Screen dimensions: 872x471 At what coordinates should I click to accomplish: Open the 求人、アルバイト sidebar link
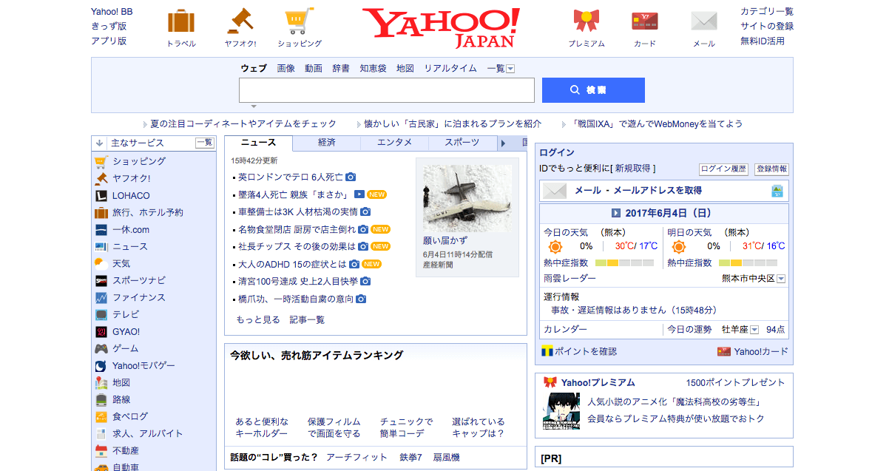click(x=147, y=434)
